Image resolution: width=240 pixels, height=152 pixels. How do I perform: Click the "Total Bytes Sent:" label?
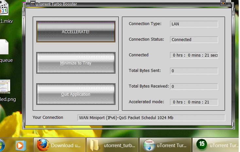145,71
